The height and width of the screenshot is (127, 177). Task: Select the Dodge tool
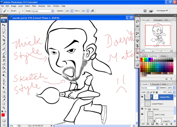point(4,76)
